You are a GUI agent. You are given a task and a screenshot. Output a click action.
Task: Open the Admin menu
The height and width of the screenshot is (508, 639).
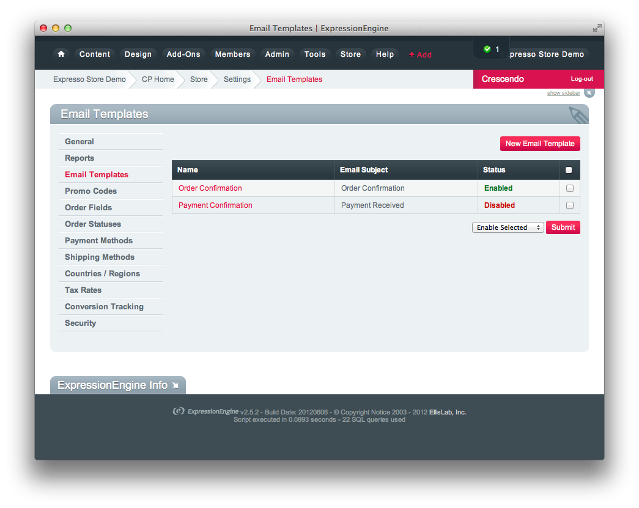point(277,54)
